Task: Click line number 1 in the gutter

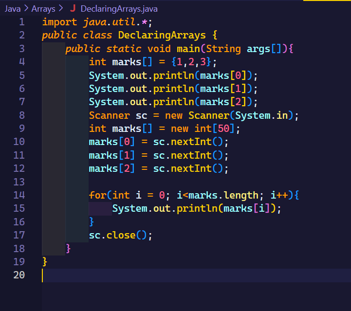Action: pyautogui.click(x=22, y=22)
